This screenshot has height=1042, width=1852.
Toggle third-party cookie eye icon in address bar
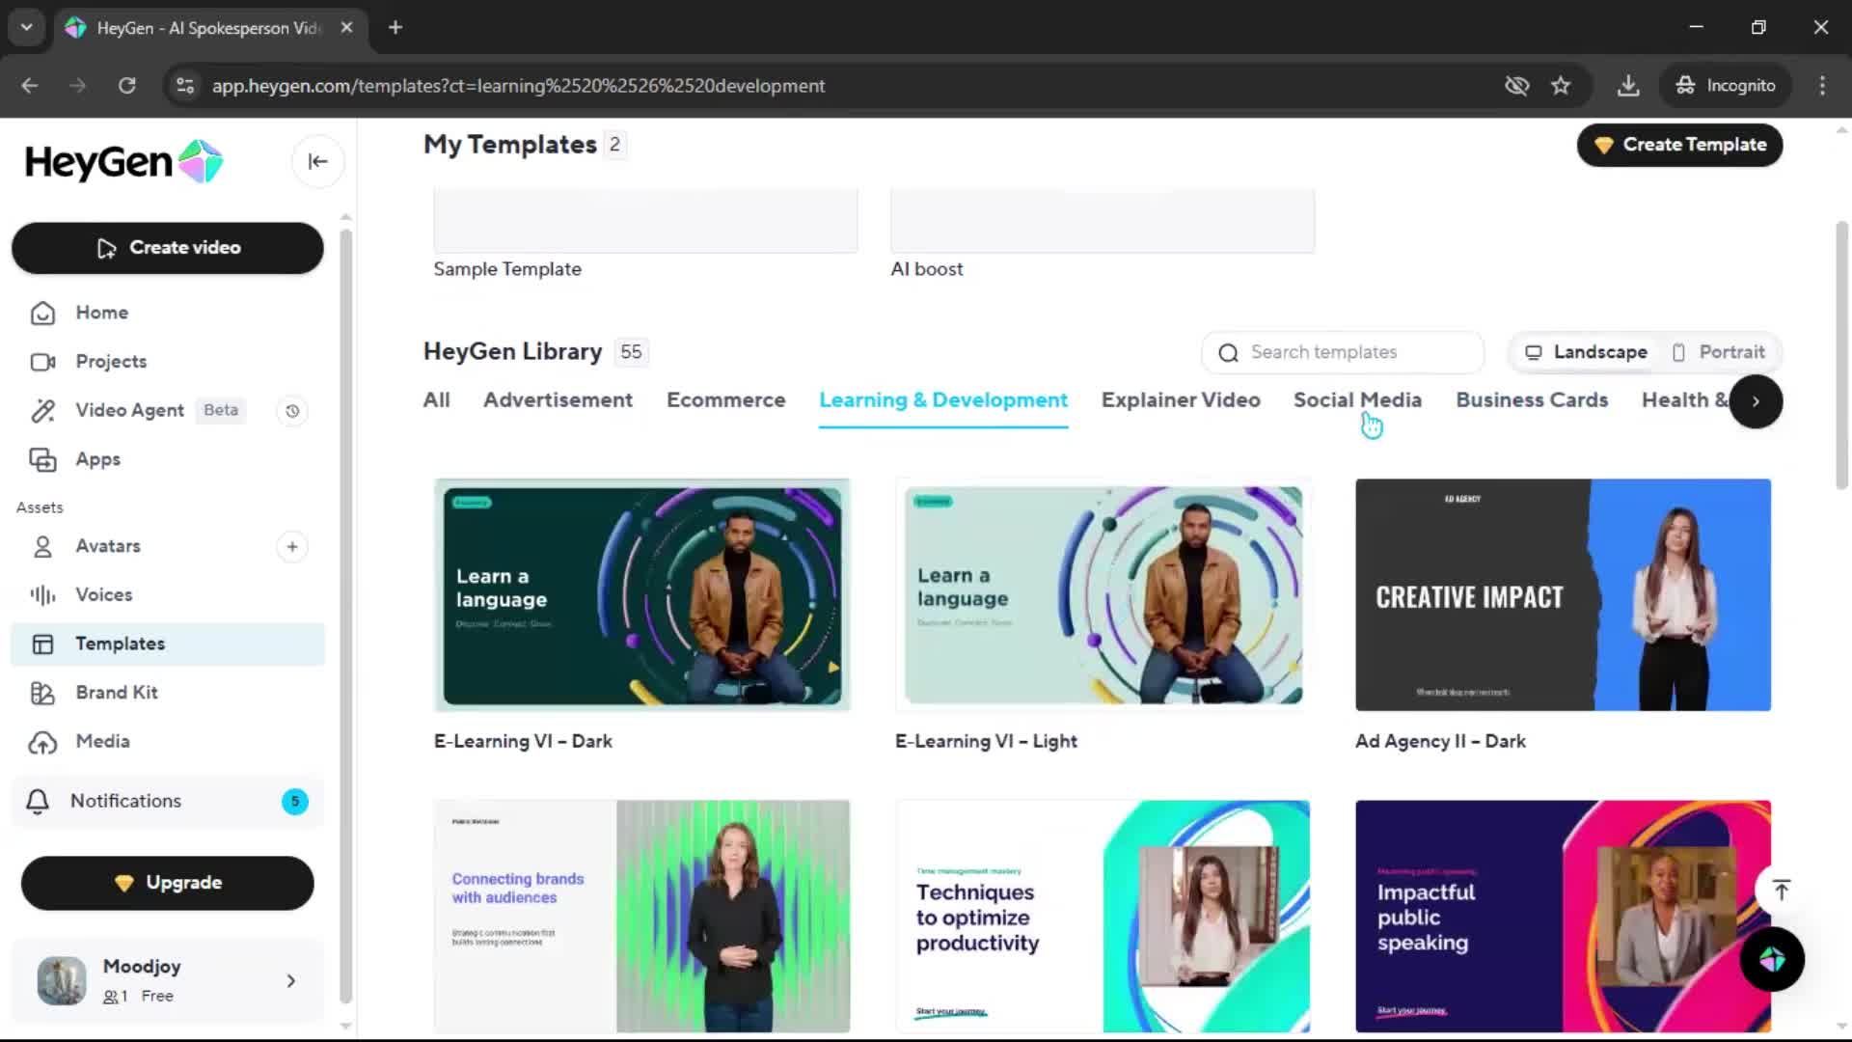pyautogui.click(x=1516, y=86)
